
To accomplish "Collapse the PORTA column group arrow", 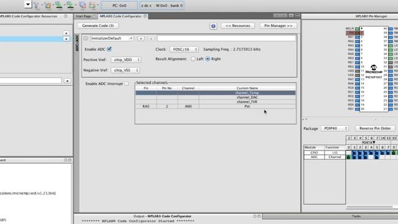I will click(x=374, y=142).
